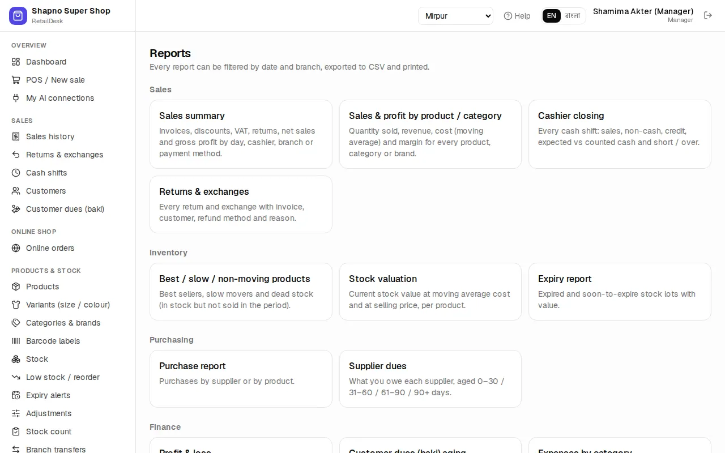Click the Products box icon
The image size is (725, 453).
pyautogui.click(x=16, y=287)
